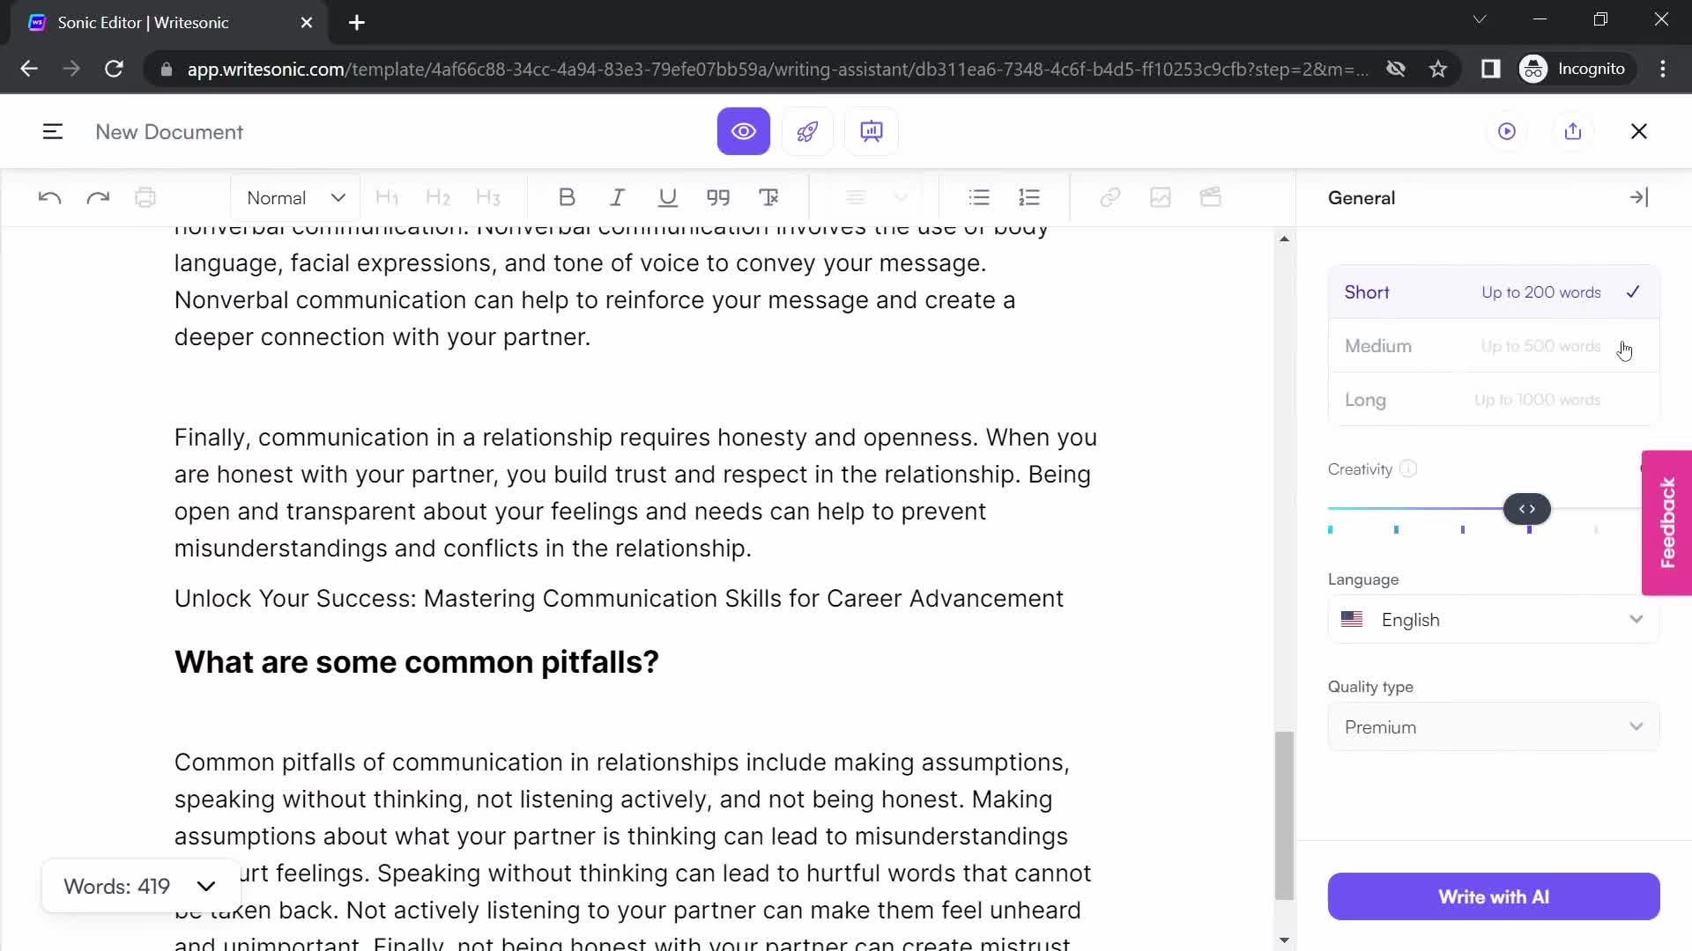Apply italic formatting with toolbar icon
The image size is (1692, 951).
pyautogui.click(x=617, y=197)
